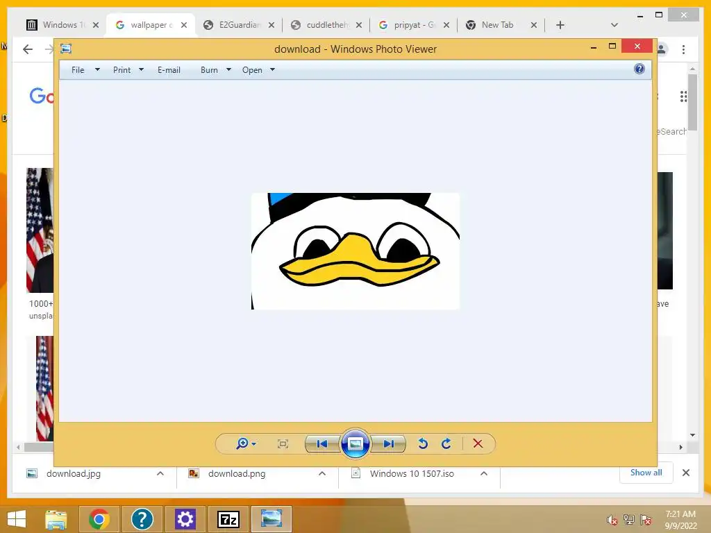Close the E2Guardian Chrome tab
Screen dimensions: 711x533
(x=271, y=25)
